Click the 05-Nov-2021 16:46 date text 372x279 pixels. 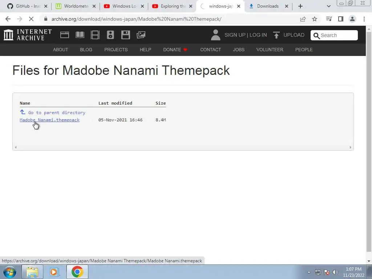click(x=121, y=120)
